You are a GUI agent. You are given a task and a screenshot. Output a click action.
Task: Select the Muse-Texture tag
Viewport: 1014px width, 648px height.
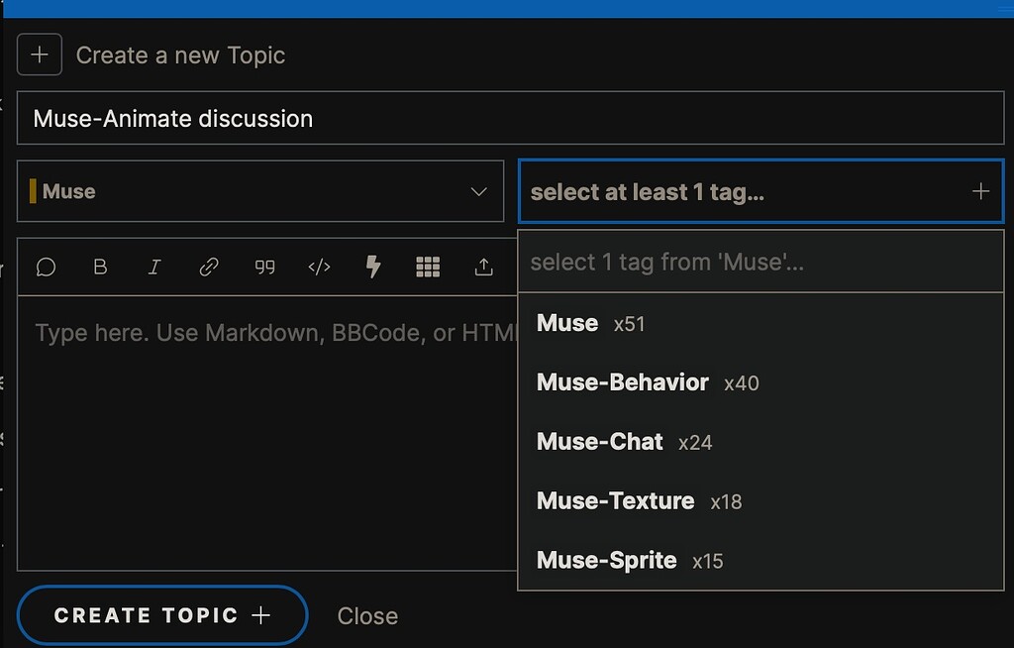[614, 500]
